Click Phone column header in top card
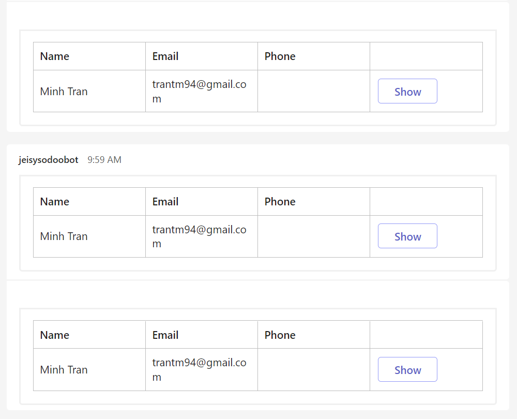Viewport: 517px width, 419px height. coord(280,56)
